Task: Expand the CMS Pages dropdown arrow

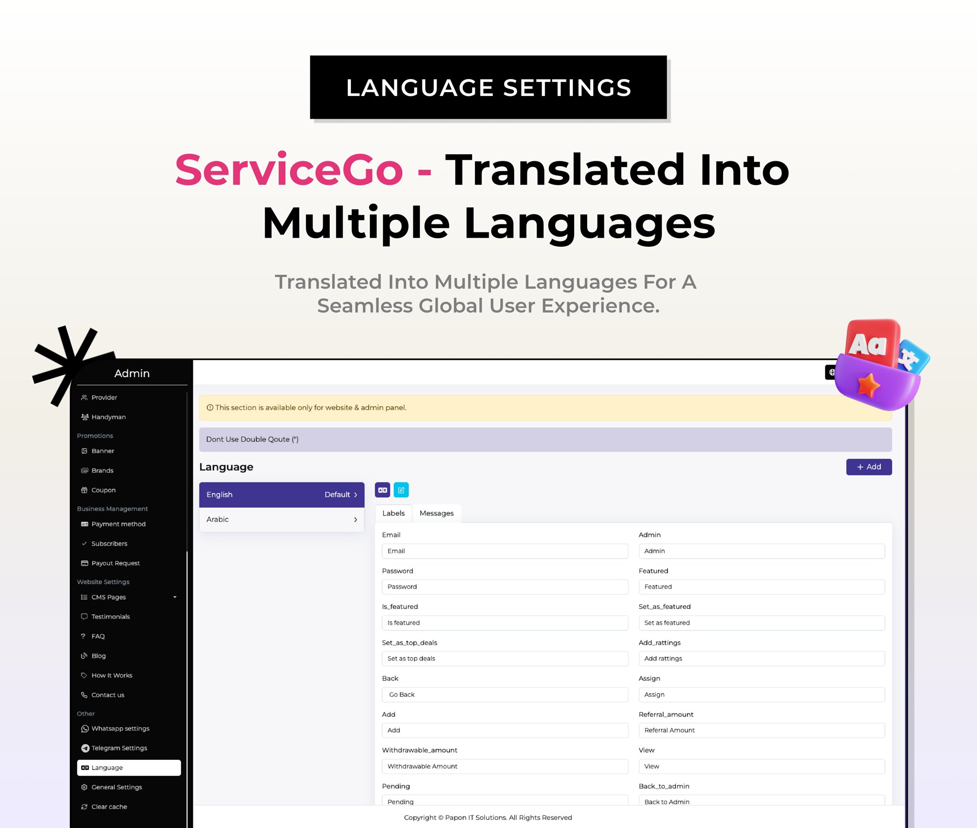Action: tap(175, 597)
